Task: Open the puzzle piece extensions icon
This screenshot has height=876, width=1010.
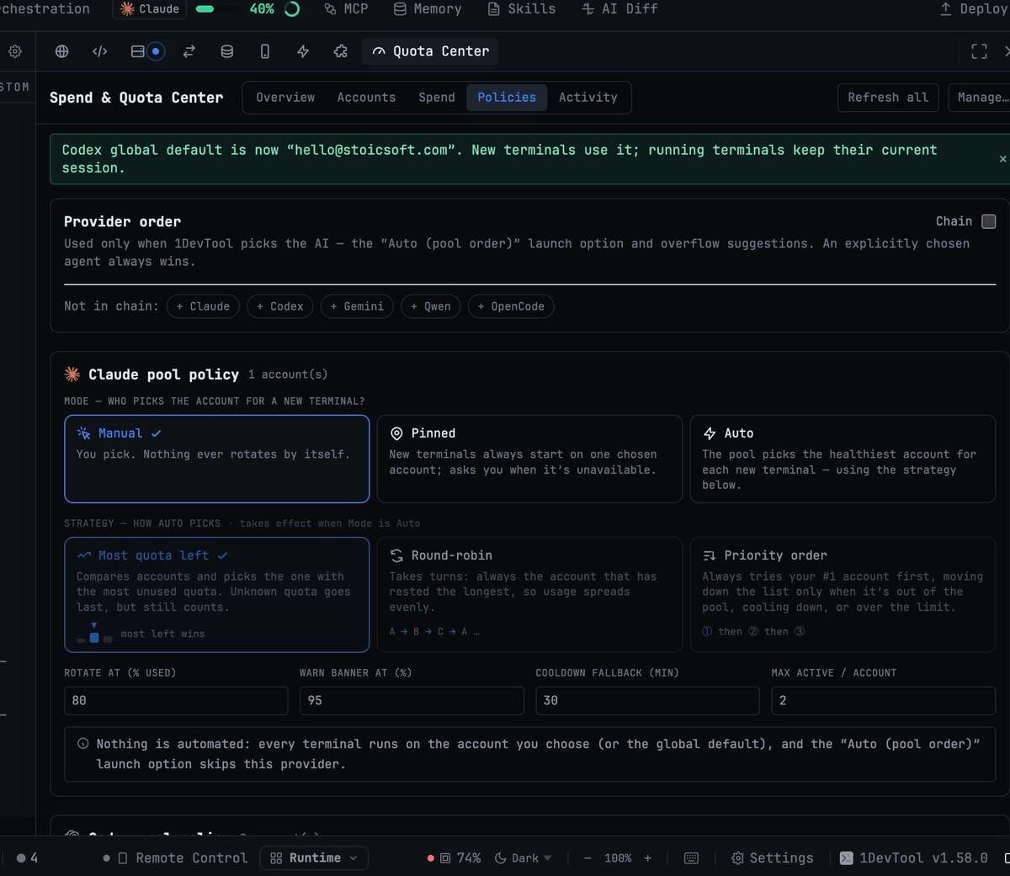Action: (341, 51)
